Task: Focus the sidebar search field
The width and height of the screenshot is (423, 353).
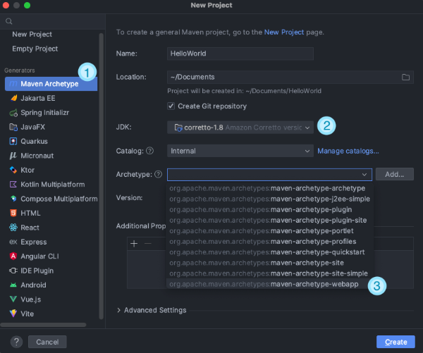Action: [53, 21]
